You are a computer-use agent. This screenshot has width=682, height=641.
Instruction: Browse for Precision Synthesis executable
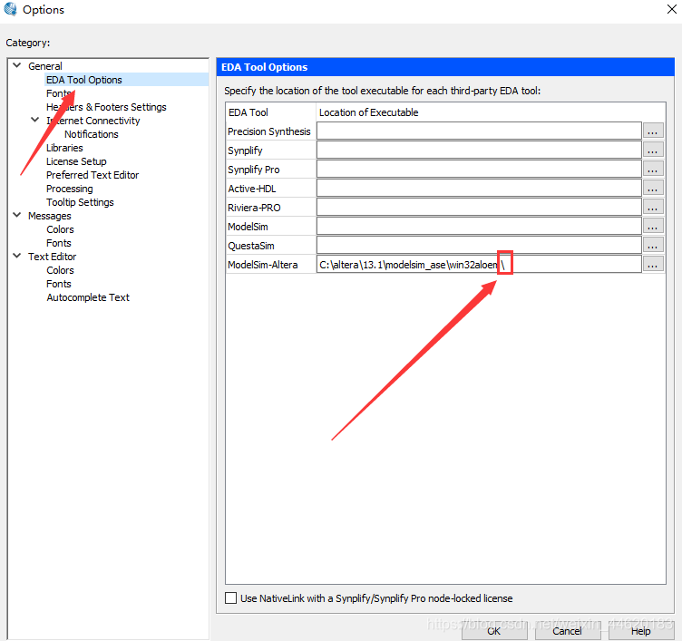point(652,131)
